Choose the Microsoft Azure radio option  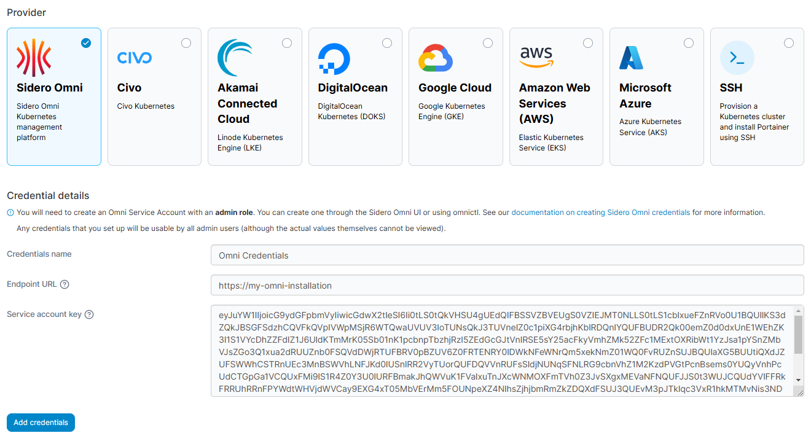click(689, 43)
